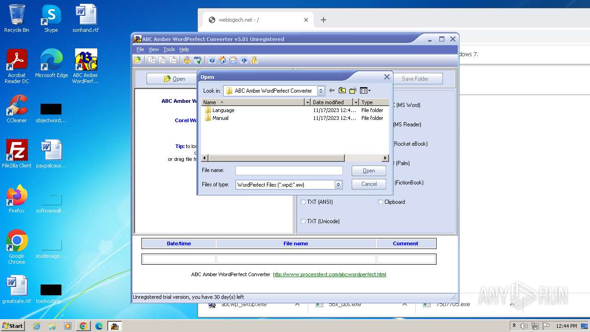
Task: Click the taskbar volume speaker icon
Action: click(524, 326)
